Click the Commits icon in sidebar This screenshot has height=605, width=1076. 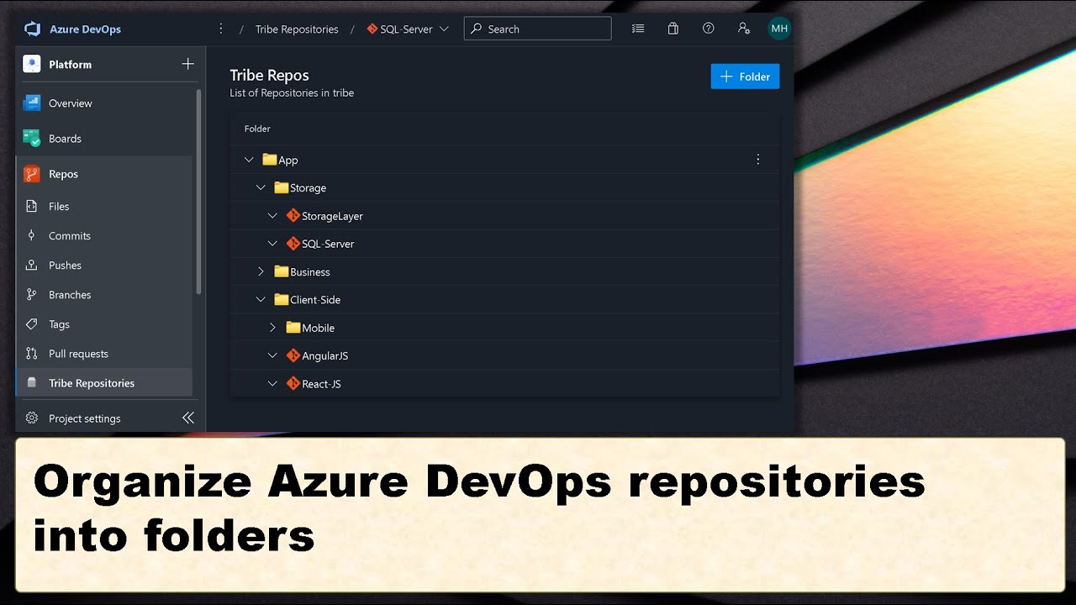pos(32,236)
